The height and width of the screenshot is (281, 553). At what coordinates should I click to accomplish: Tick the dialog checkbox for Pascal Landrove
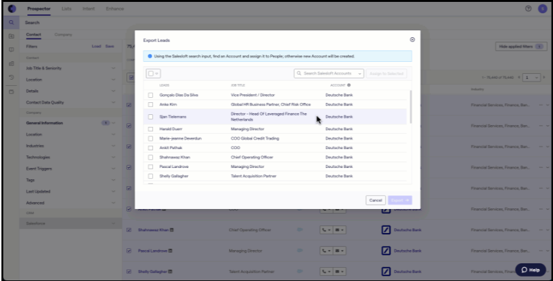coord(151,167)
